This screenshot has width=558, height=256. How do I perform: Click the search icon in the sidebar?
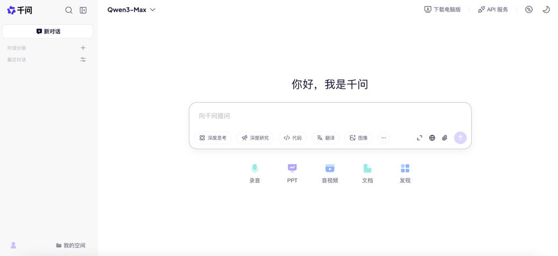(69, 10)
